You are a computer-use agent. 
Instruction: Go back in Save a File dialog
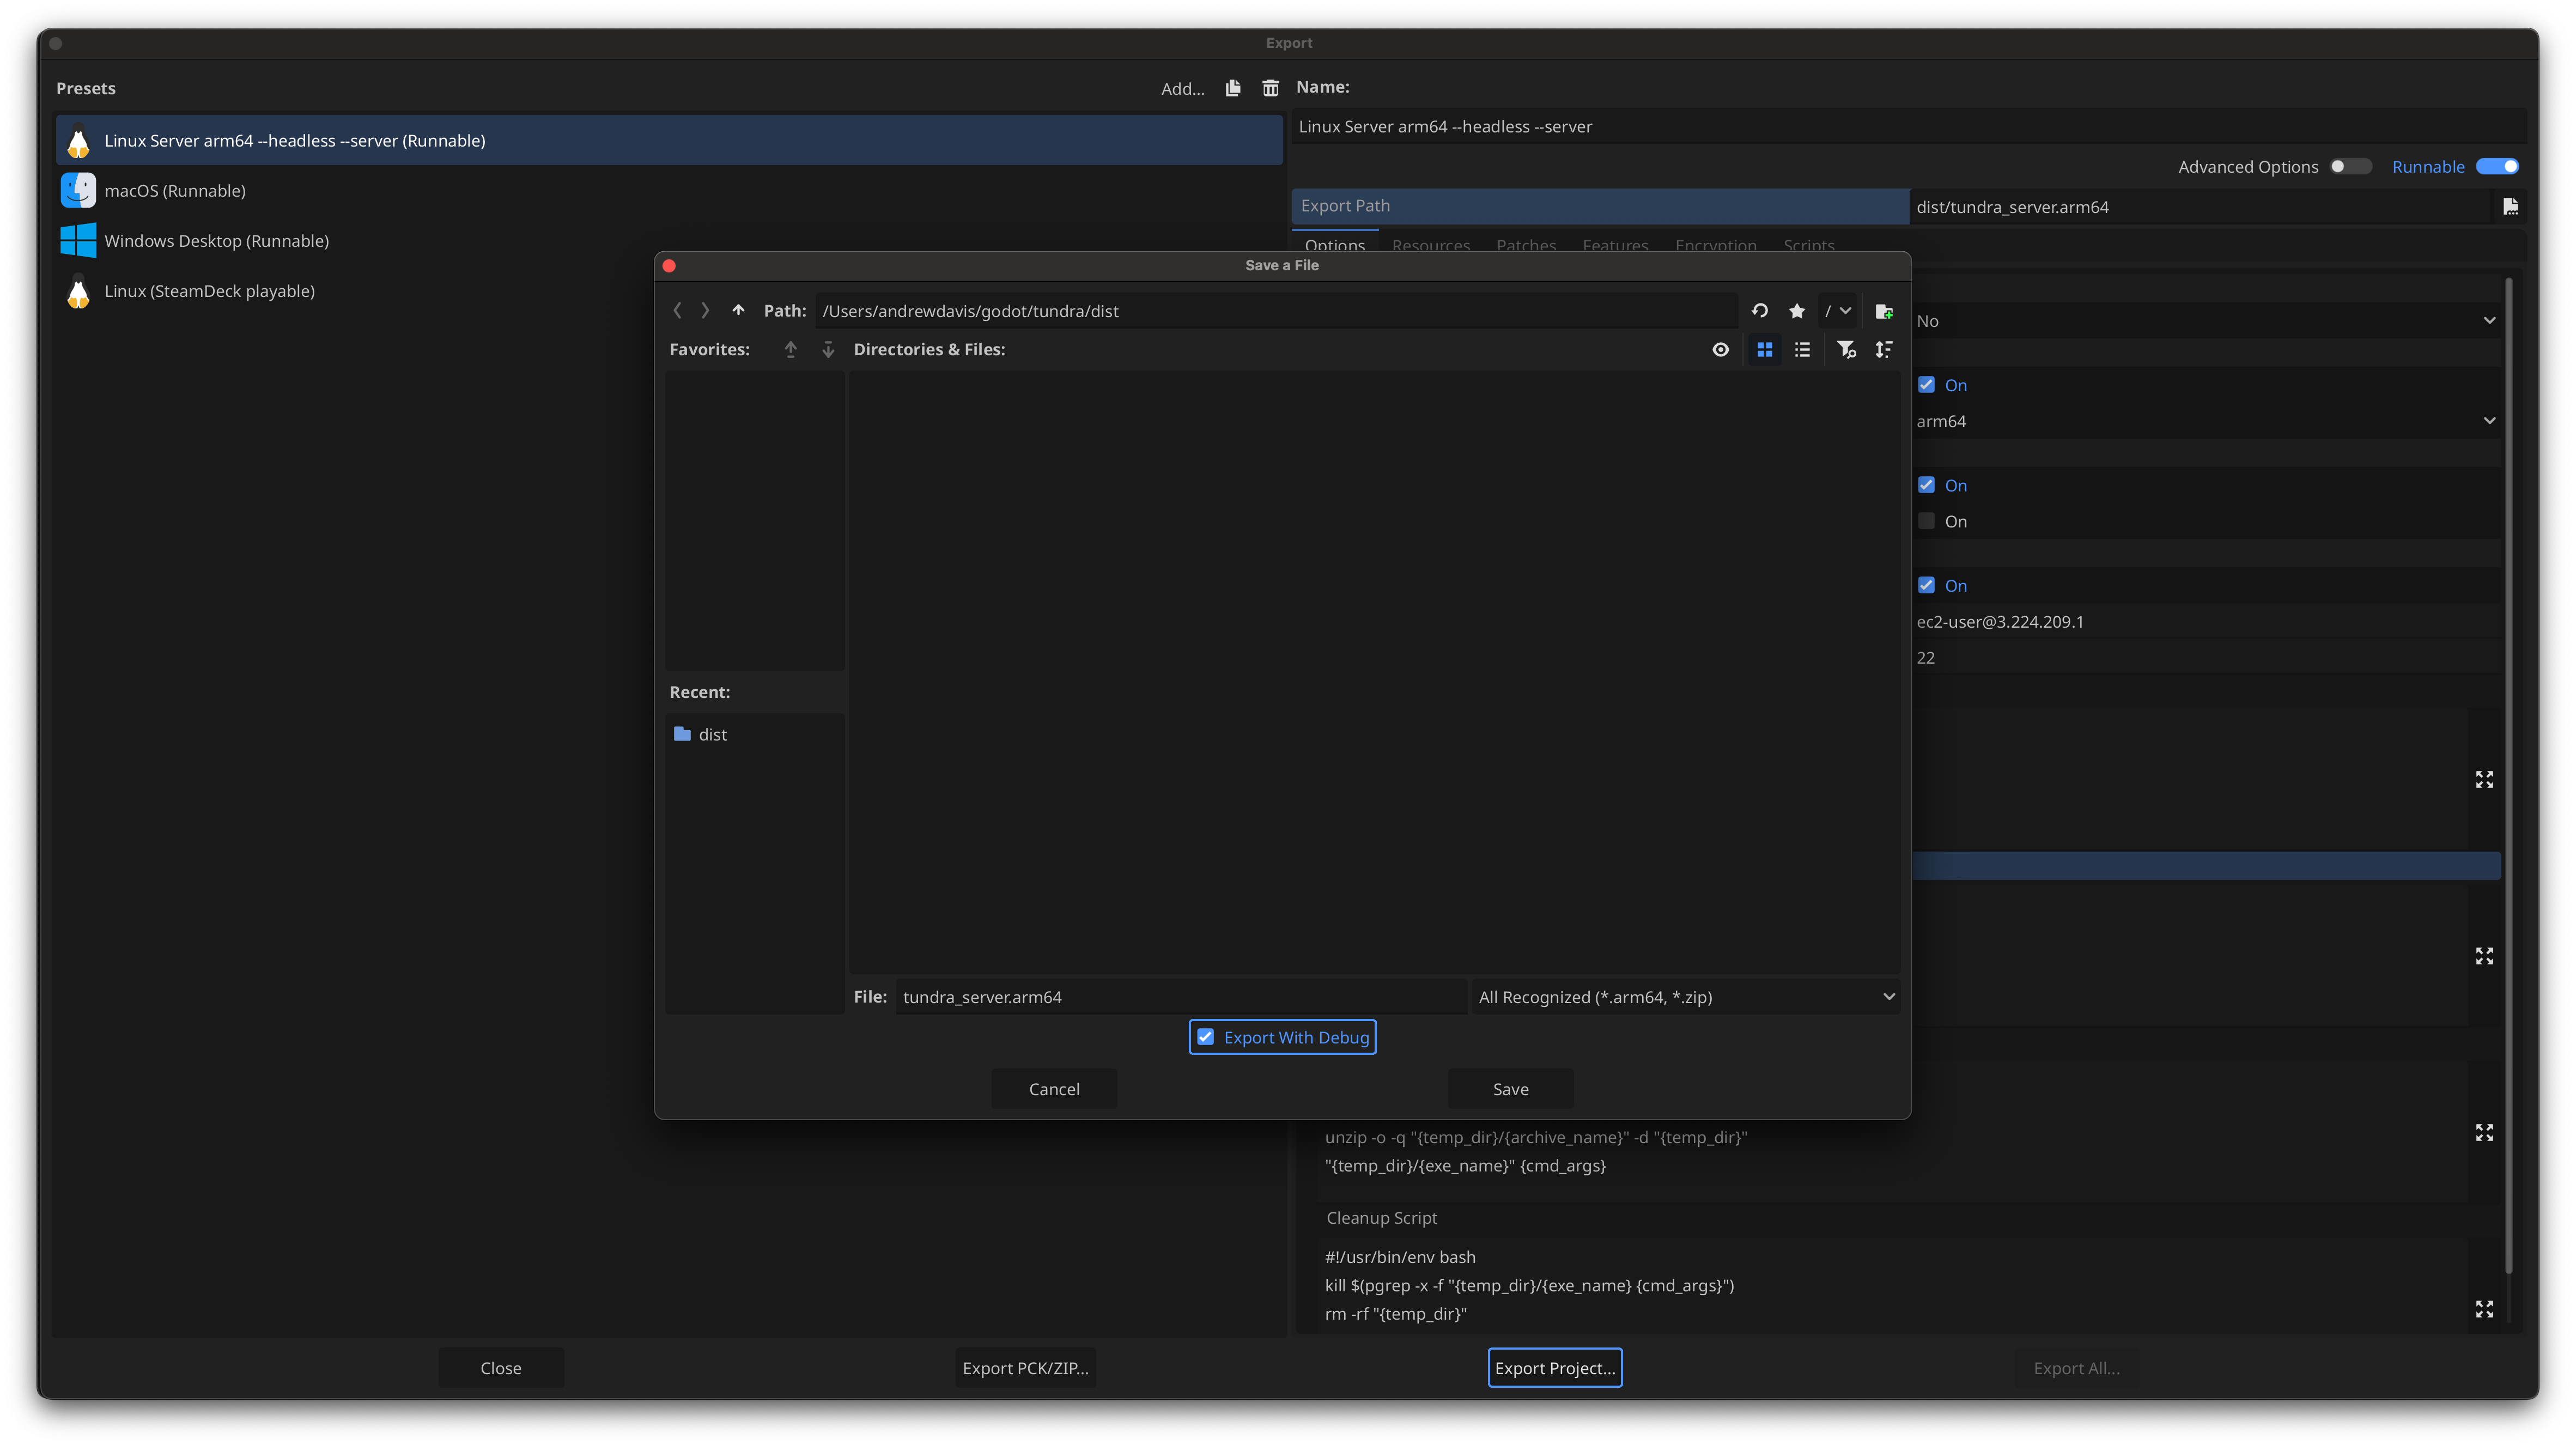coord(677,311)
